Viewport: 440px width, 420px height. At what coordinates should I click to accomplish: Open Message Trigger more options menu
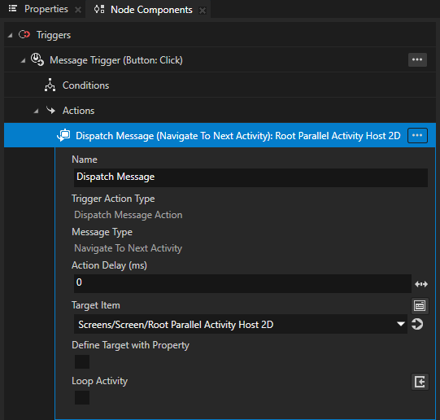pyautogui.click(x=417, y=59)
